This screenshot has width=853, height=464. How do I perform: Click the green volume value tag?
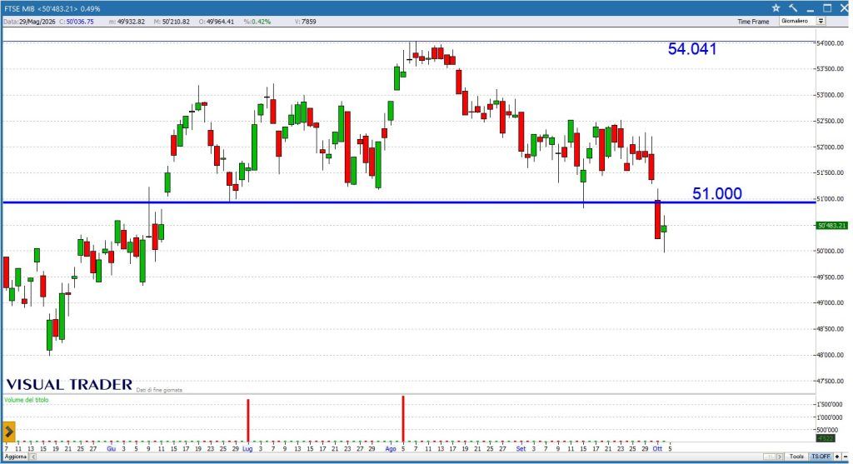(x=826, y=438)
